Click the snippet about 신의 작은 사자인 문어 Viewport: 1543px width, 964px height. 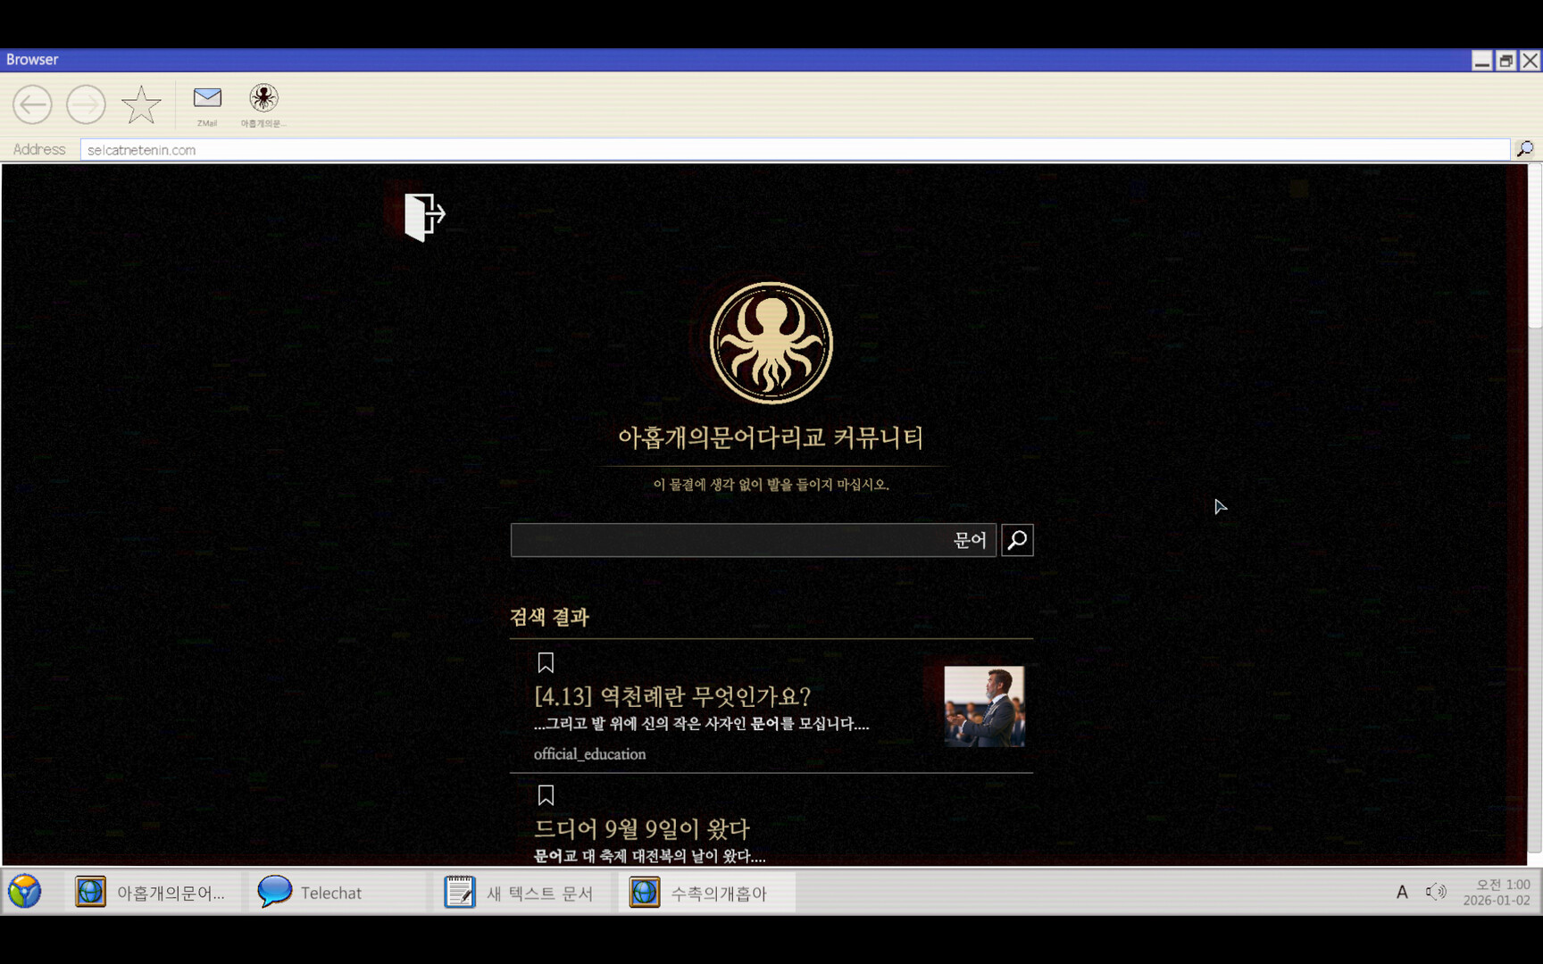click(x=701, y=724)
